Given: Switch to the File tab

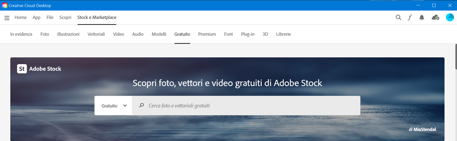Looking at the screenshot, I should point(50,17).
